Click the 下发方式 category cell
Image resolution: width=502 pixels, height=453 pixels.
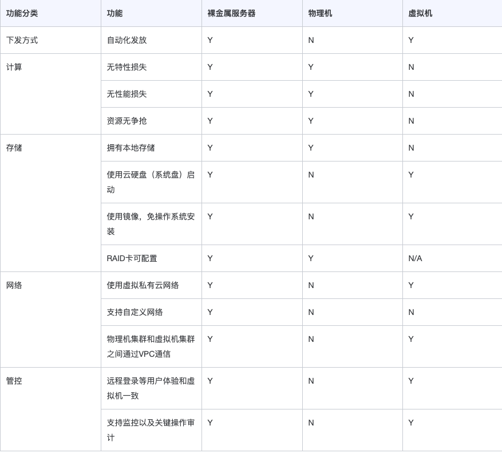[x=22, y=40]
